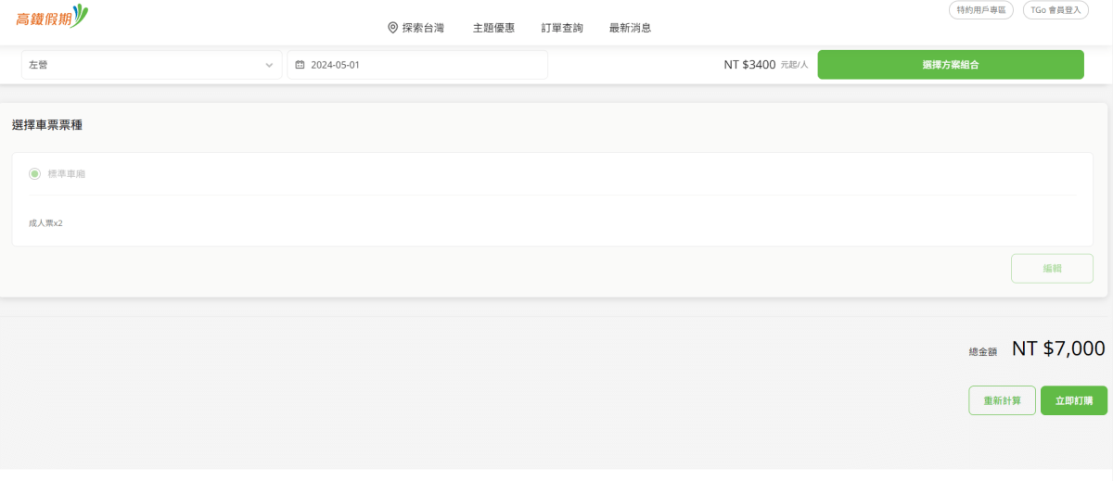
Task: Click the 高鐵假期 logo
Action: 52,16
